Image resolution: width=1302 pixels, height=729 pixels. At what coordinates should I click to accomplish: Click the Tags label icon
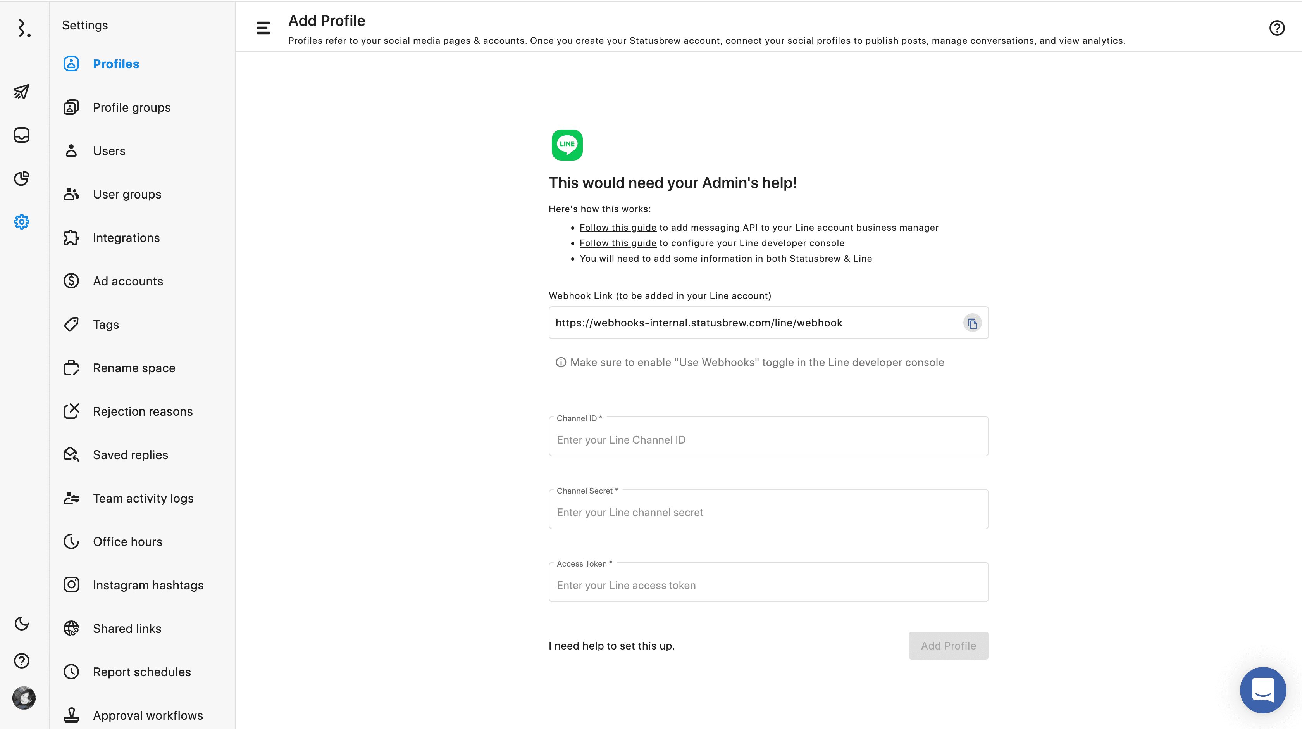point(71,324)
